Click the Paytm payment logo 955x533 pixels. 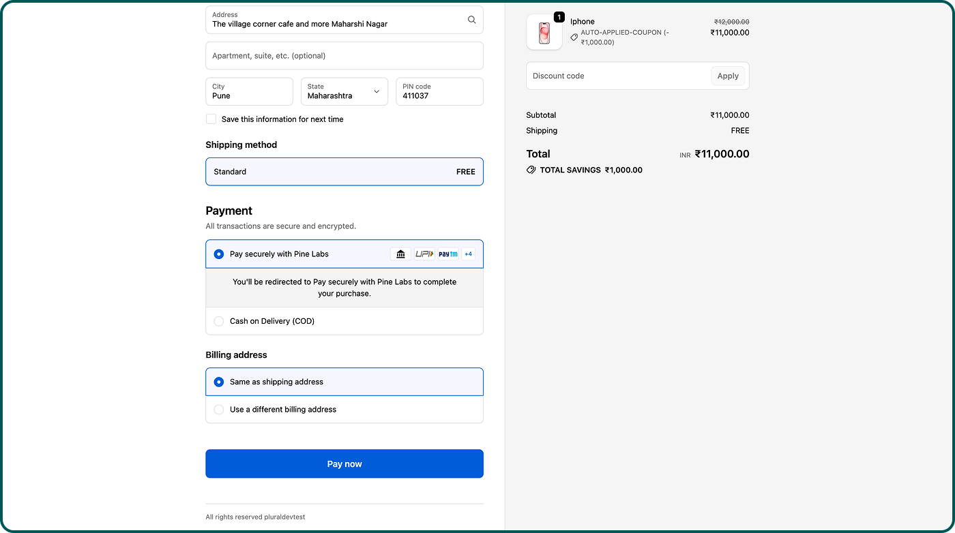click(448, 254)
